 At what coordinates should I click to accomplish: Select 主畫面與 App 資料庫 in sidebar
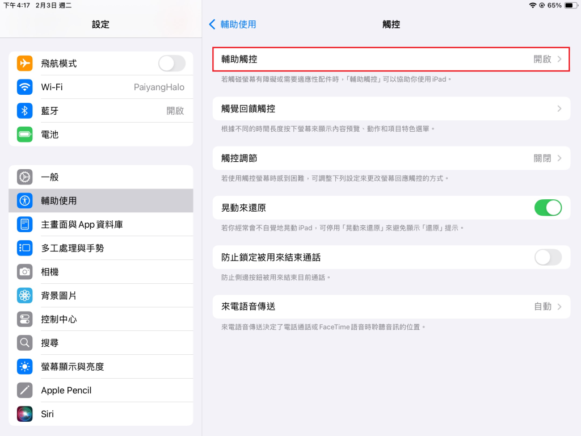(82, 225)
